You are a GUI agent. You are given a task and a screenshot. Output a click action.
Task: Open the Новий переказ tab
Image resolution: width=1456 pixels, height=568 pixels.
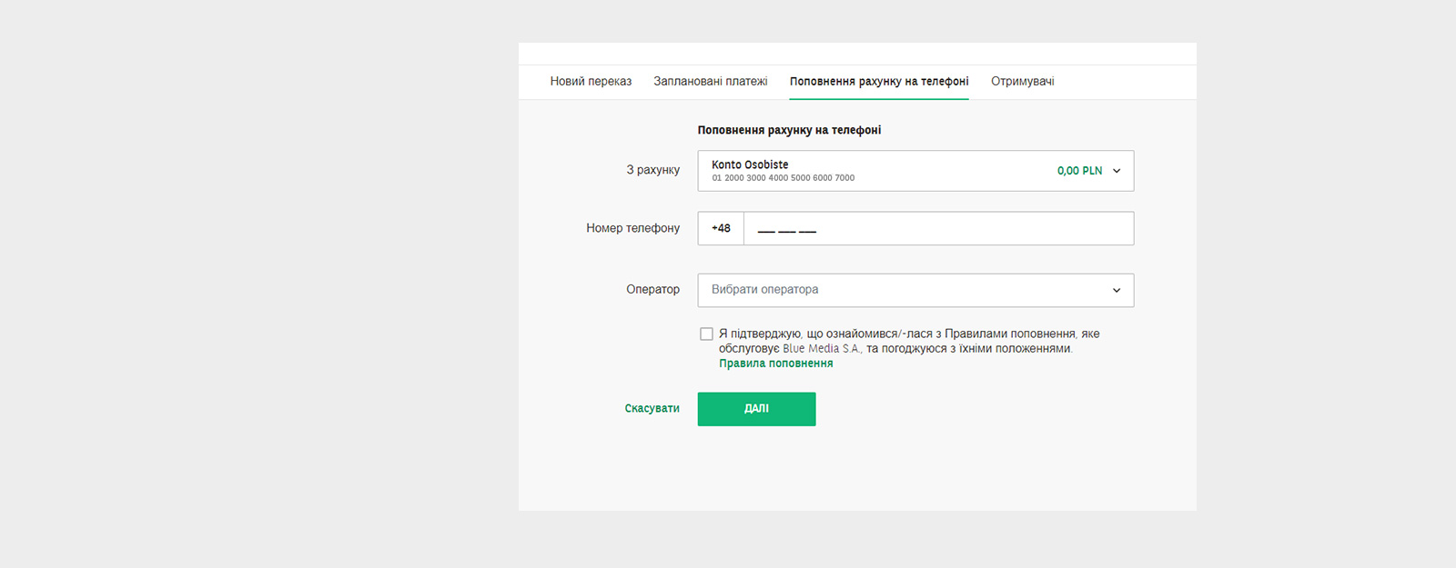tap(591, 82)
